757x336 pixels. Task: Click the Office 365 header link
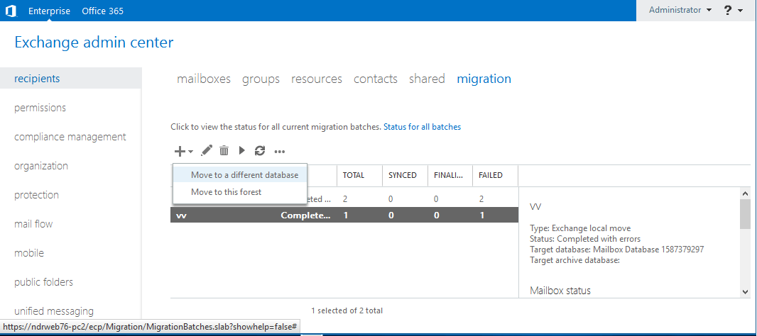[x=102, y=11]
